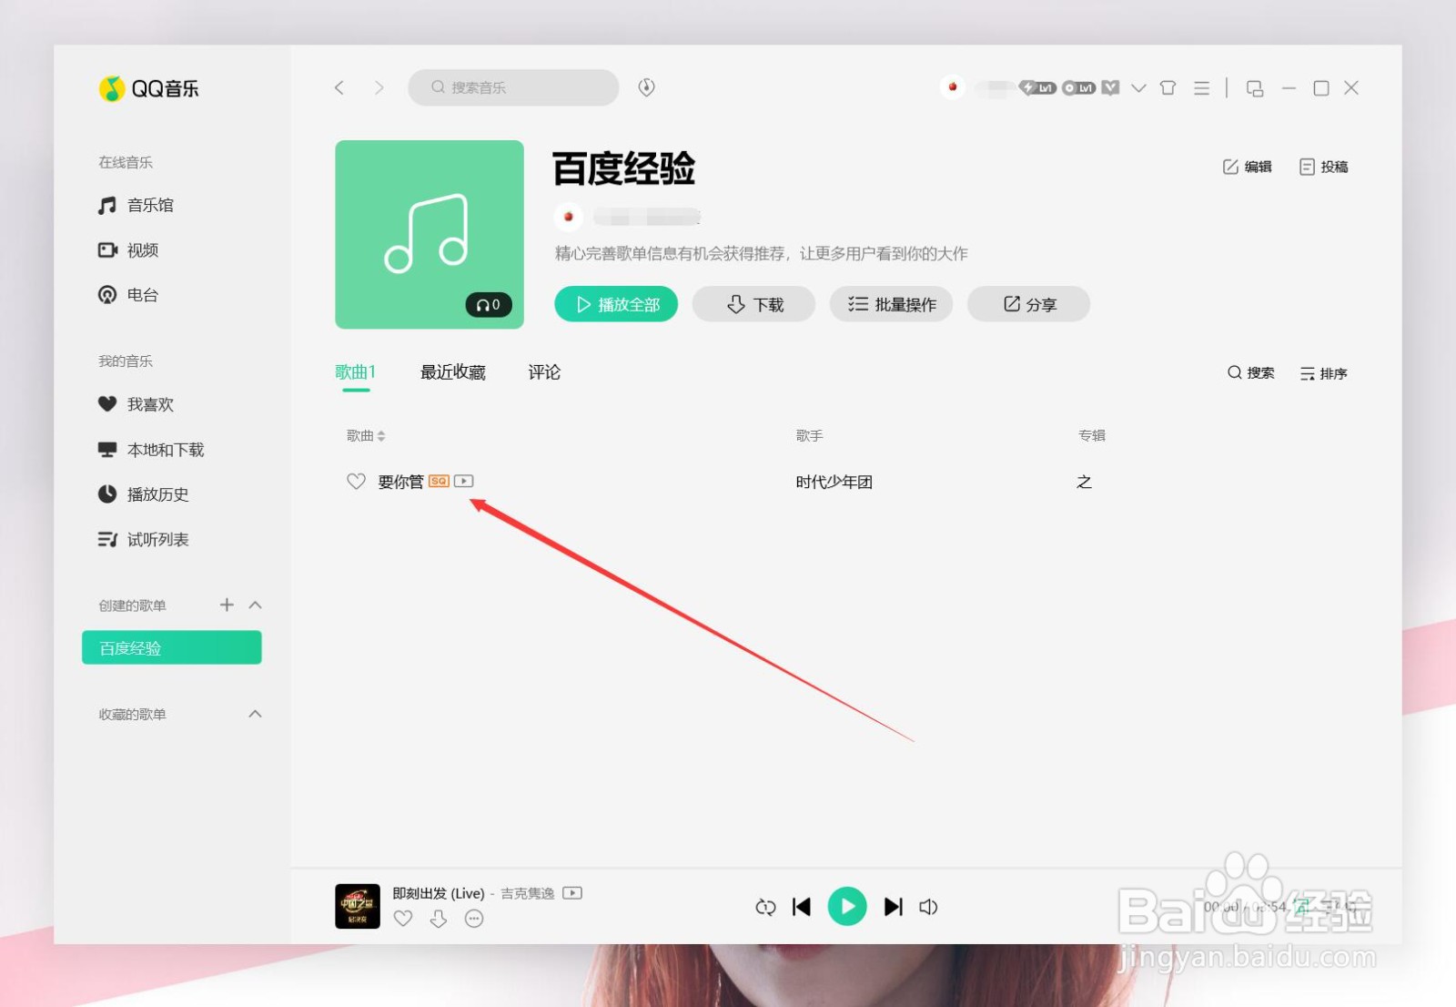This screenshot has height=1007, width=1456.
Task: Switch to mini player mode
Action: (1255, 88)
